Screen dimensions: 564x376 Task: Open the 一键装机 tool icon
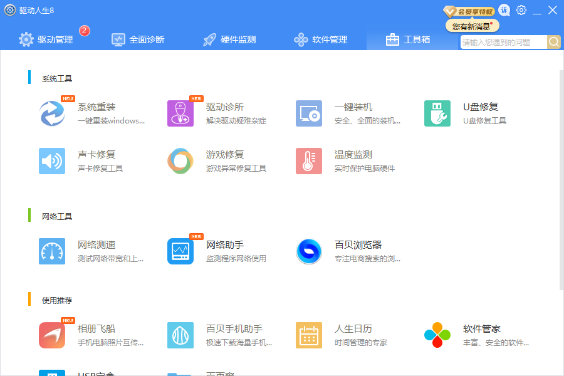[309, 113]
